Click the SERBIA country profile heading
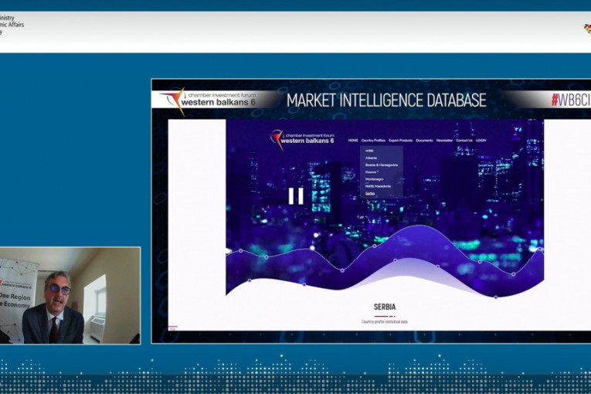 pyautogui.click(x=385, y=307)
